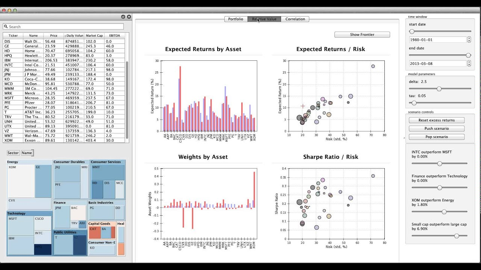Sort table by Market Cap column

(x=94, y=36)
